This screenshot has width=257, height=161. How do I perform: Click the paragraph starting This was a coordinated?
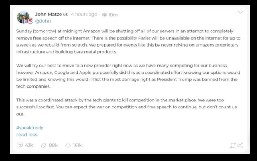[126, 107]
